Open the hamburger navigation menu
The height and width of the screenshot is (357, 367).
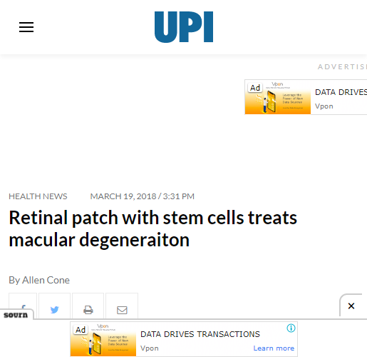click(26, 27)
